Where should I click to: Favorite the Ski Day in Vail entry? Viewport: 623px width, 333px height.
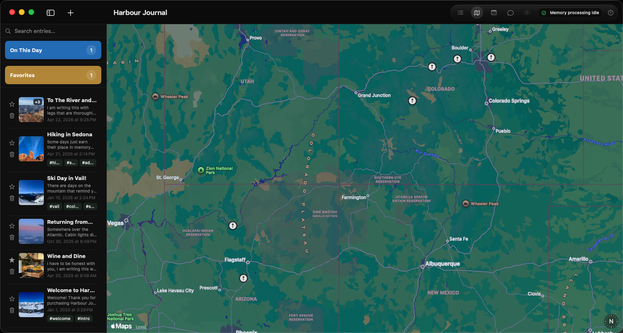(x=12, y=186)
